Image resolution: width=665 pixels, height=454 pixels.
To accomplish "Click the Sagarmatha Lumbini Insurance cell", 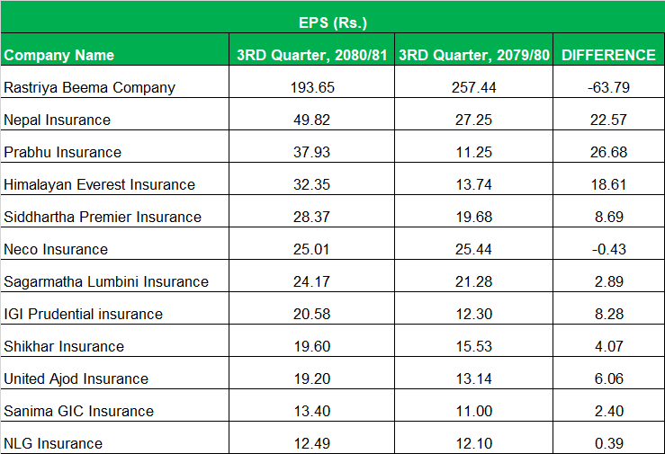I will click(106, 281).
